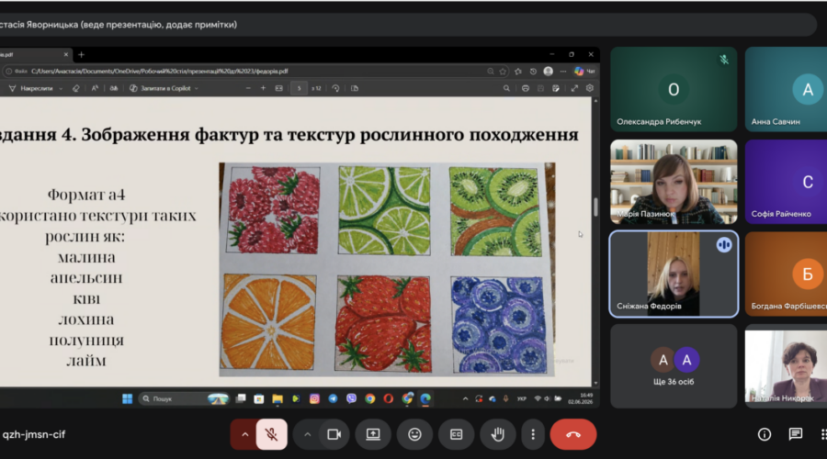Select Софія Райченко participant tile

pos(786,182)
